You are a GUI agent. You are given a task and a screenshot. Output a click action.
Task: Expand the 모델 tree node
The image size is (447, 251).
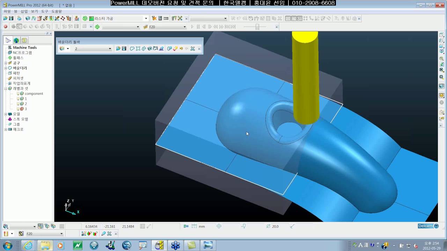pos(5,114)
